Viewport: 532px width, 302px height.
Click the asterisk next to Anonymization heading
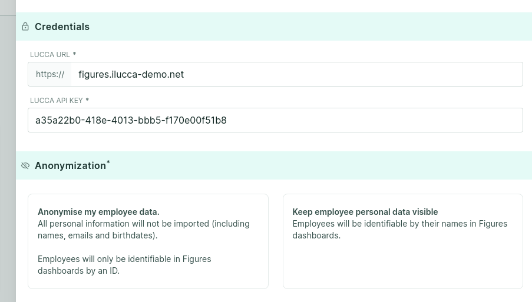click(108, 162)
